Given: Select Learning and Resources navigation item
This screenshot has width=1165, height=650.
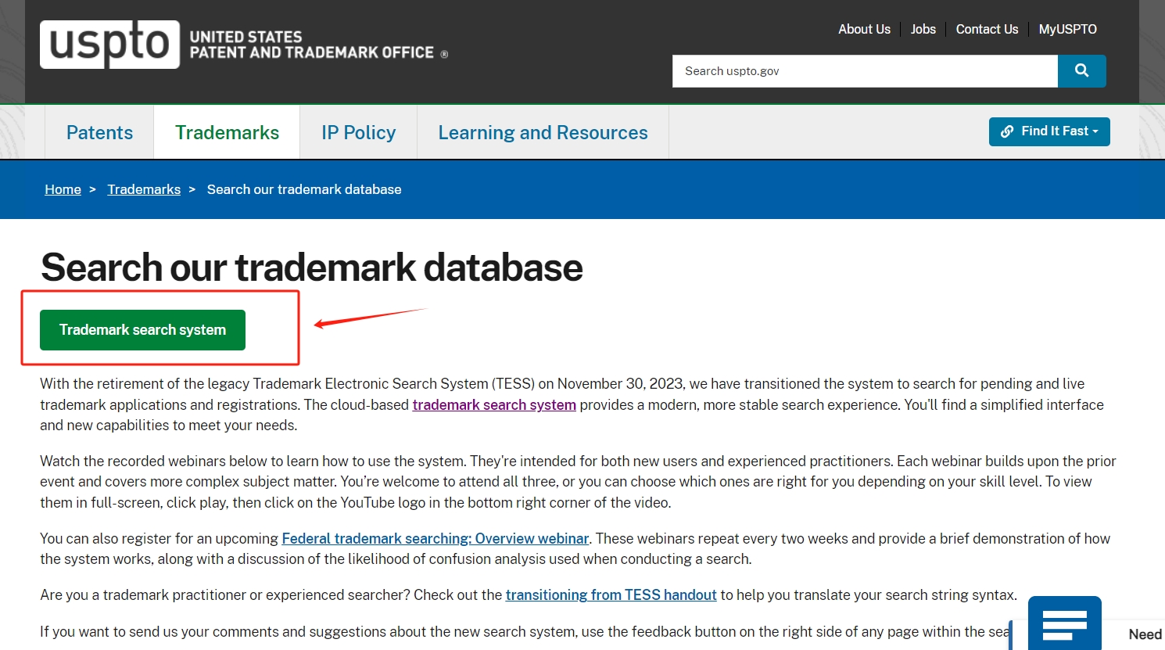Looking at the screenshot, I should tap(543, 132).
